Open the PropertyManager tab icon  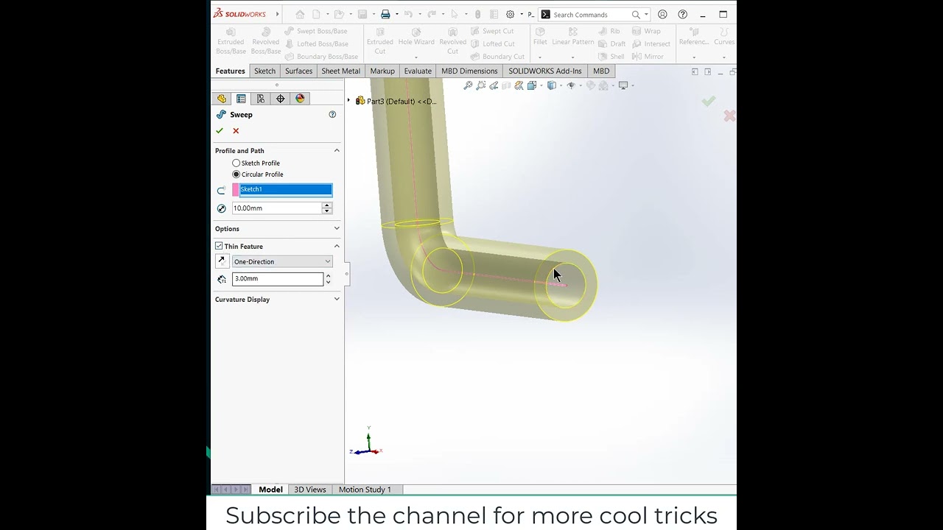[241, 99]
